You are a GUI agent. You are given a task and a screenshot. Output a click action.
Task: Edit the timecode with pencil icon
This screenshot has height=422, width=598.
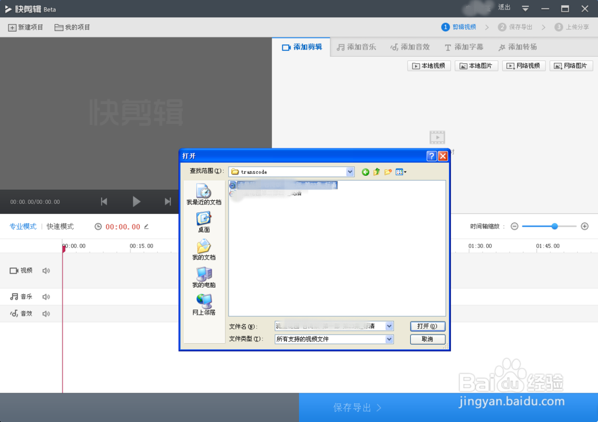tap(146, 227)
